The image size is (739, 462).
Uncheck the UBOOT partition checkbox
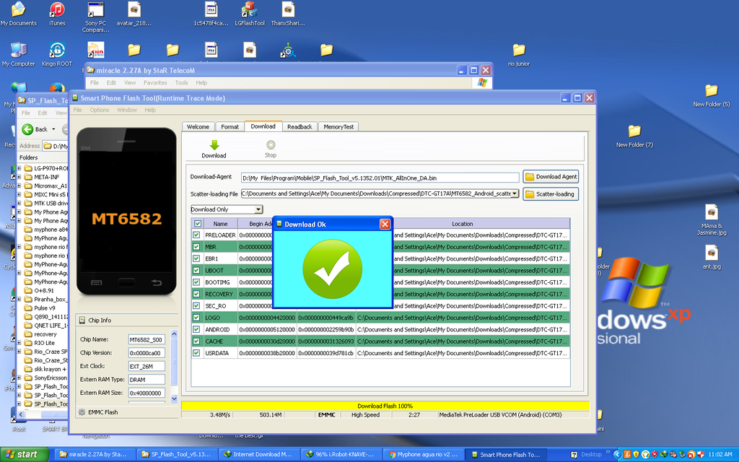[196, 270]
